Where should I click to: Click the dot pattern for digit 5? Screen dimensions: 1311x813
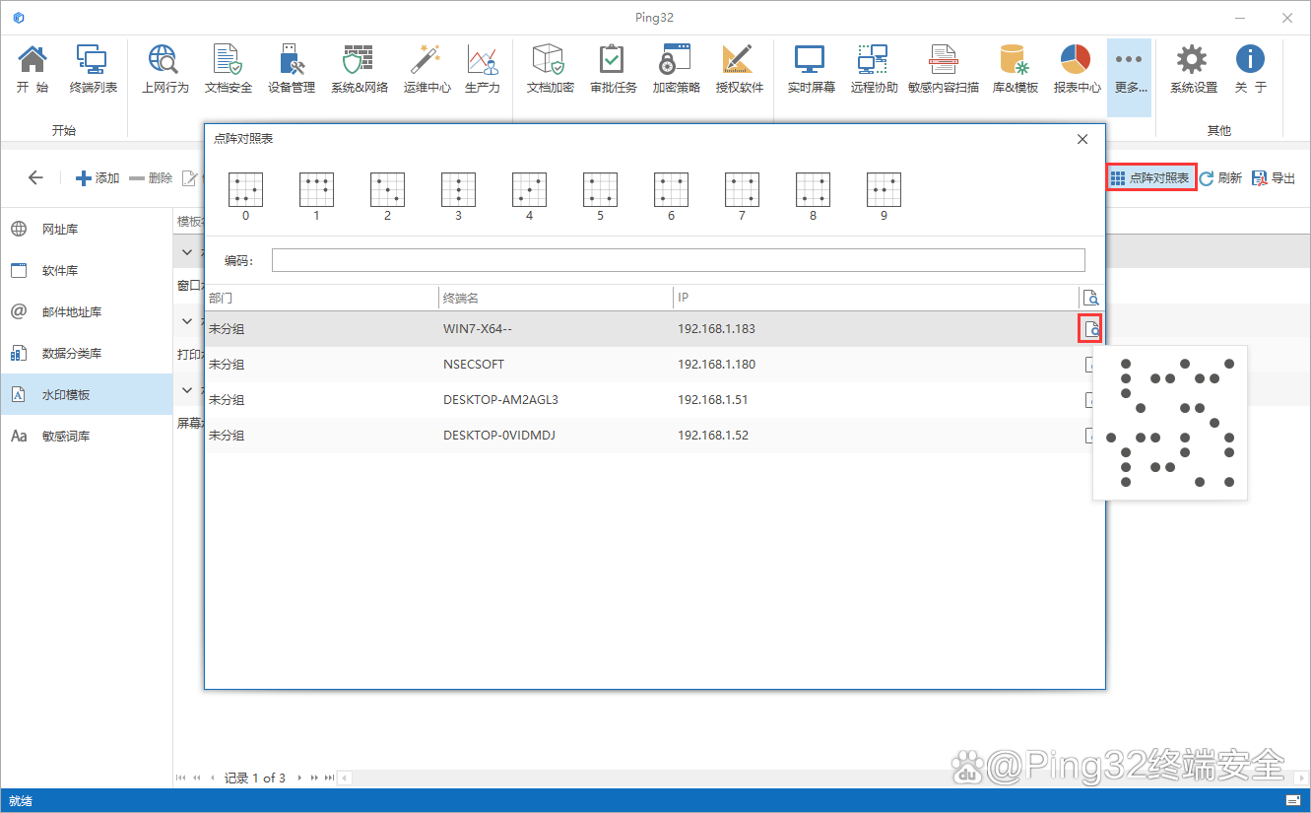[600, 189]
